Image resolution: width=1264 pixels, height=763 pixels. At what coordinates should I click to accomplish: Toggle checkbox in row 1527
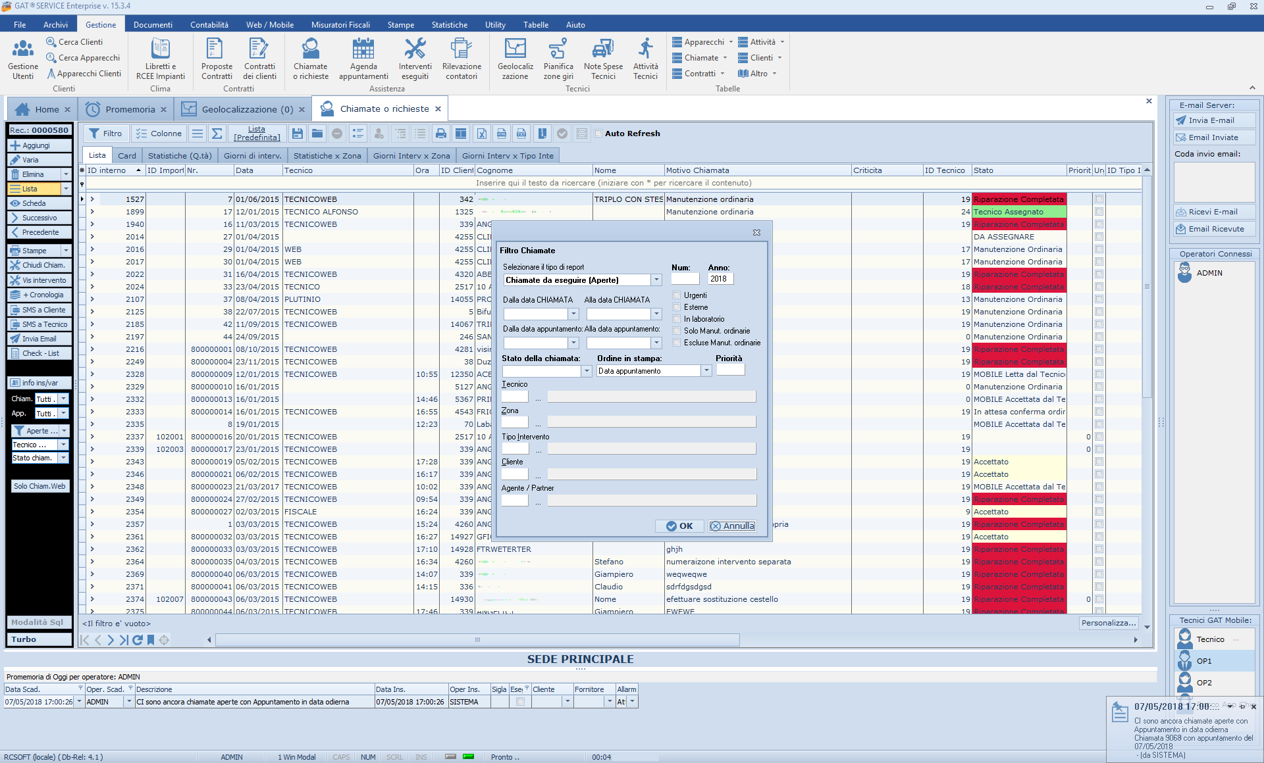pos(1099,199)
